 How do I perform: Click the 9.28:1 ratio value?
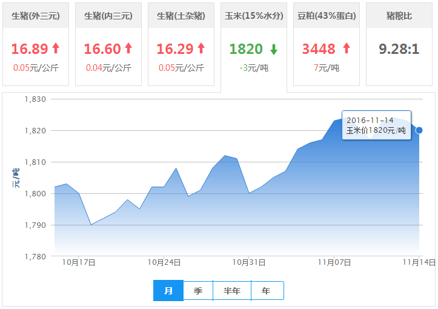point(399,49)
